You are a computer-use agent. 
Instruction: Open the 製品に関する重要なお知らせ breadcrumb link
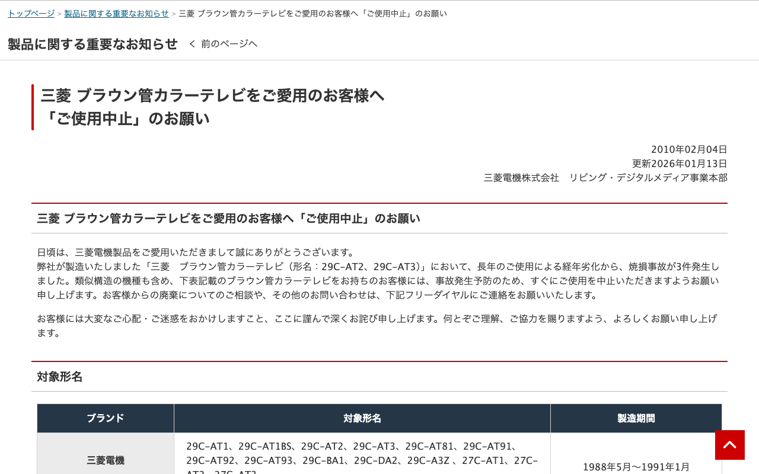pyautogui.click(x=117, y=14)
